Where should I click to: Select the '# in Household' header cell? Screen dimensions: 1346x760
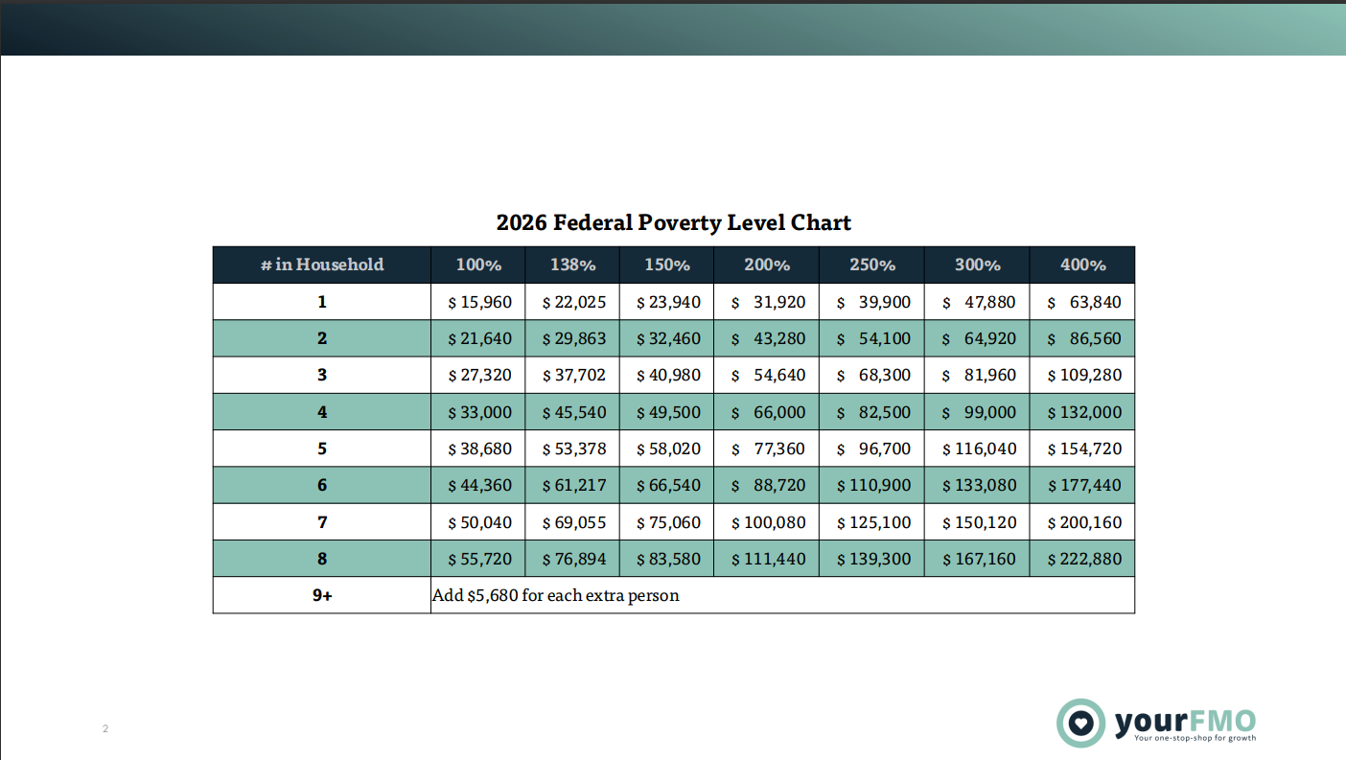click(x=321, y=265)
